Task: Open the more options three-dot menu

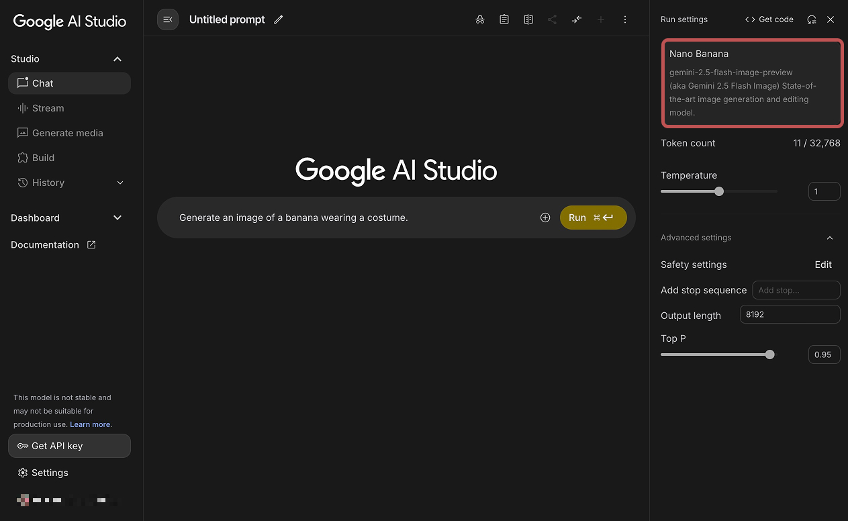Action: tap(625, 19)
